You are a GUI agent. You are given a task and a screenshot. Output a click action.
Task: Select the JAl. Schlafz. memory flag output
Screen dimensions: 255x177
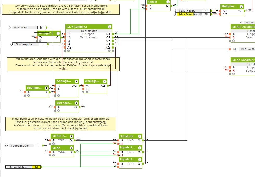[x=243, y=49]
